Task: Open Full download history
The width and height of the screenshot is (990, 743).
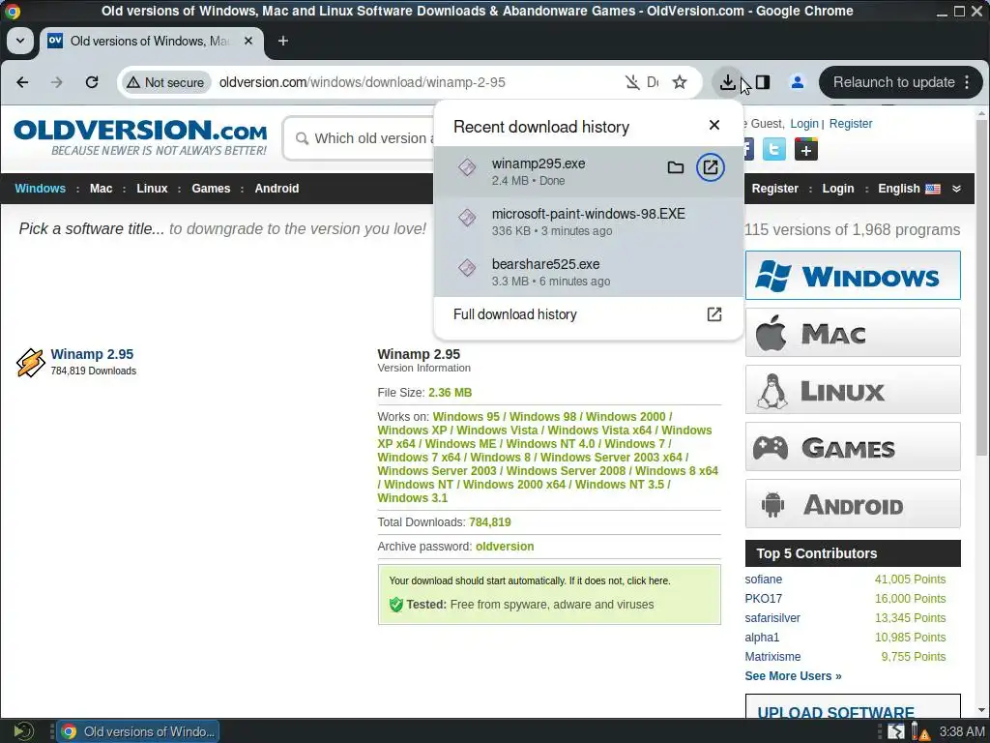Action: 587,314
